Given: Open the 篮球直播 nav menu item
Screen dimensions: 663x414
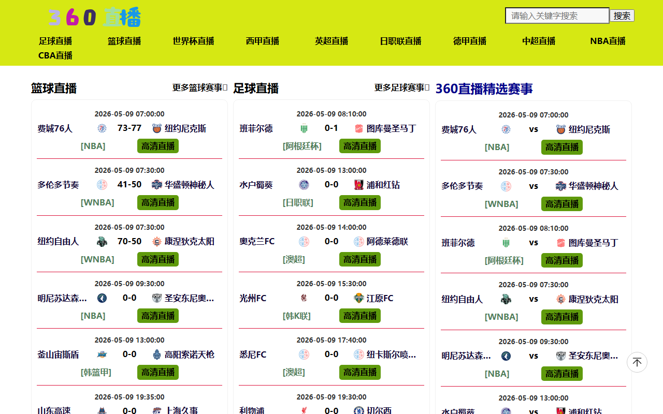Looking at the screenshot, I should [124, 41].
